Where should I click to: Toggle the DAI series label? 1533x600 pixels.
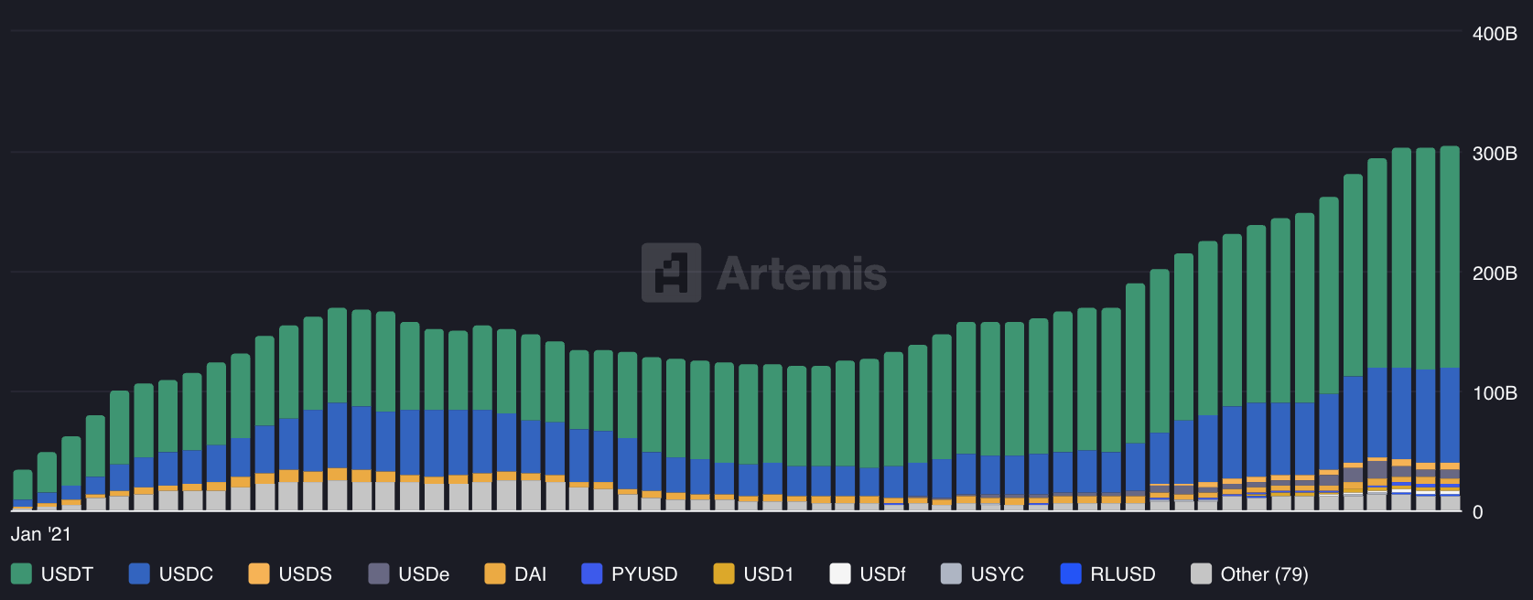pyautogui.click(x=530, y=574)
